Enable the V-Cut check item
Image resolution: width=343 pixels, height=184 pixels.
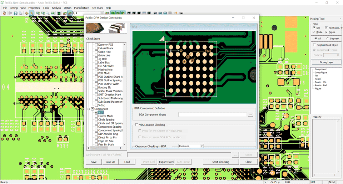(x=96, y=105)
